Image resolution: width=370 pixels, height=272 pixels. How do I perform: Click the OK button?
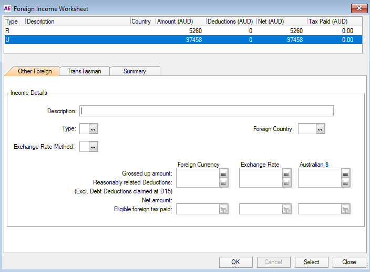tap(235, 262)
